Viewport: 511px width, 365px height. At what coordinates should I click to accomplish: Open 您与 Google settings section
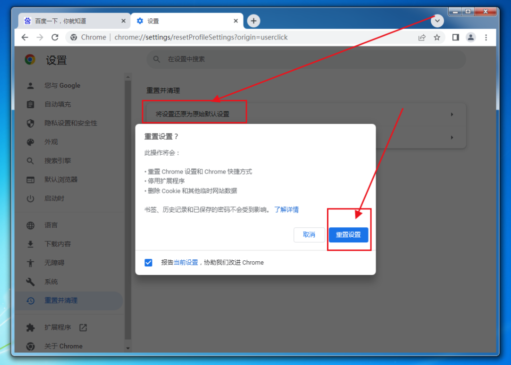[x=69, y=85]
